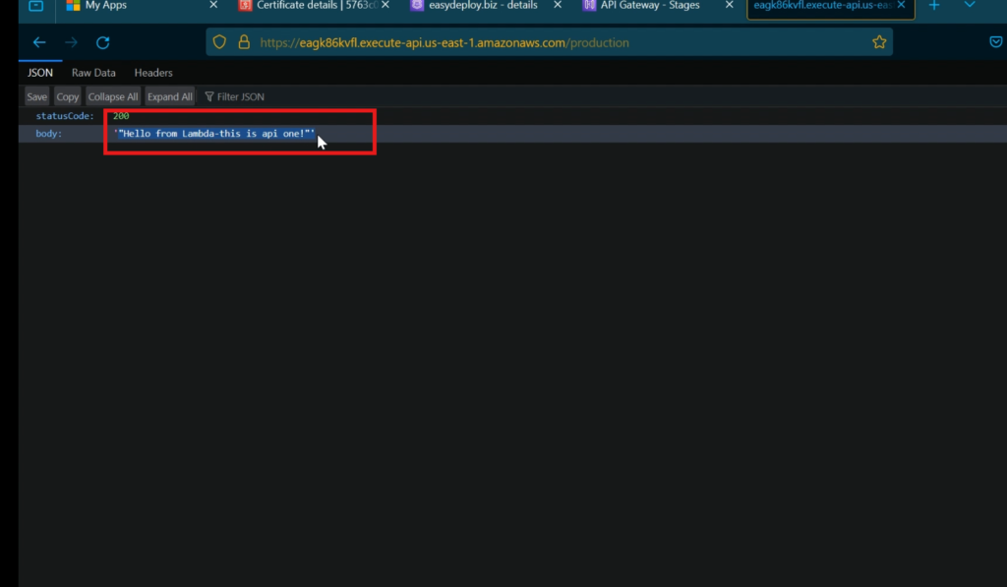Viewport: 1007px width, 587px height.
Task: Expand all JSON nodes
Action: click(x=169, y=95)
